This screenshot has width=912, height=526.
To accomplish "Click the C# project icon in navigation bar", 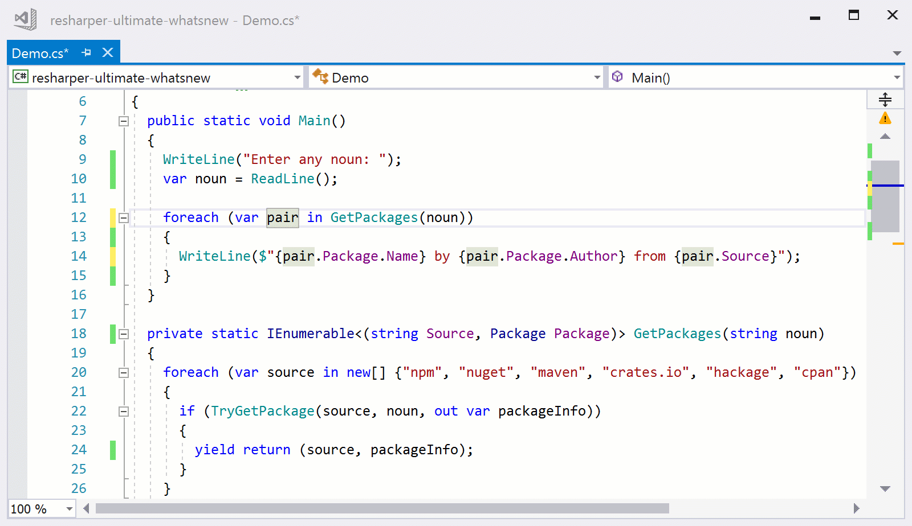I will tap(21, 76).
